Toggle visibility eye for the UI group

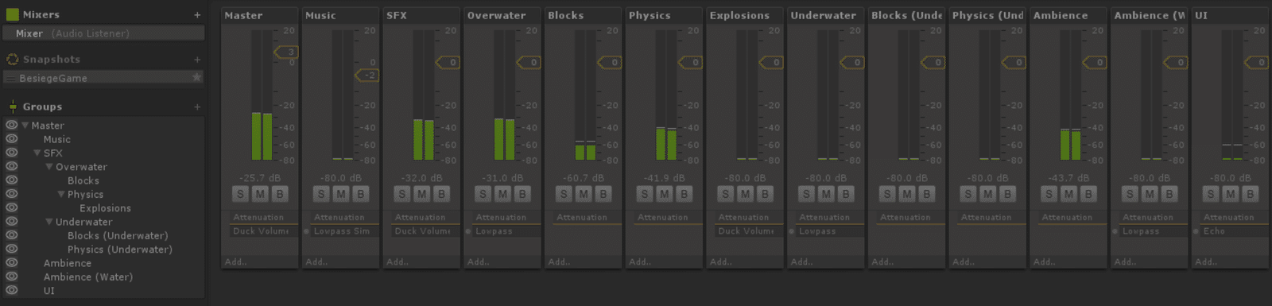click(11, 291)
